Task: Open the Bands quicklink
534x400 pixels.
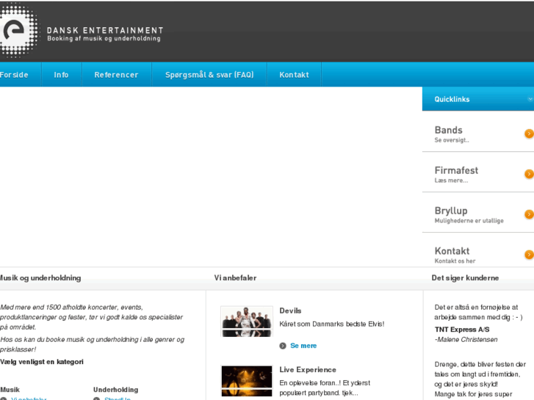Action: [449, 130]
